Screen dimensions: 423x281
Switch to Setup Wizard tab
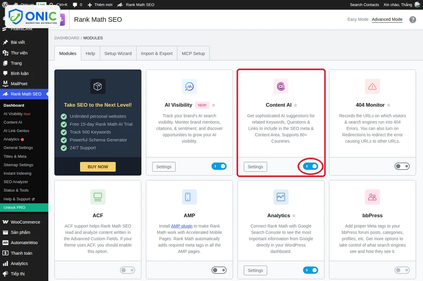(x=118, y=53)
